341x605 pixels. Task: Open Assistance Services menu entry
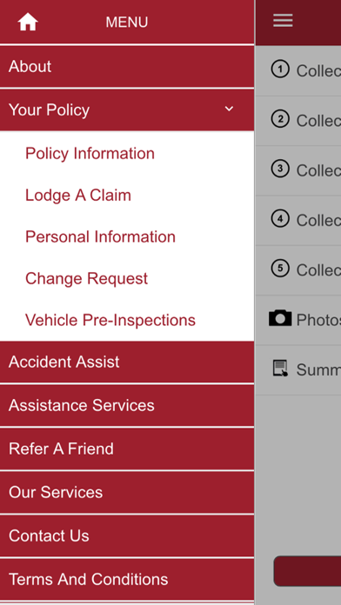click(x=127, y=406)
